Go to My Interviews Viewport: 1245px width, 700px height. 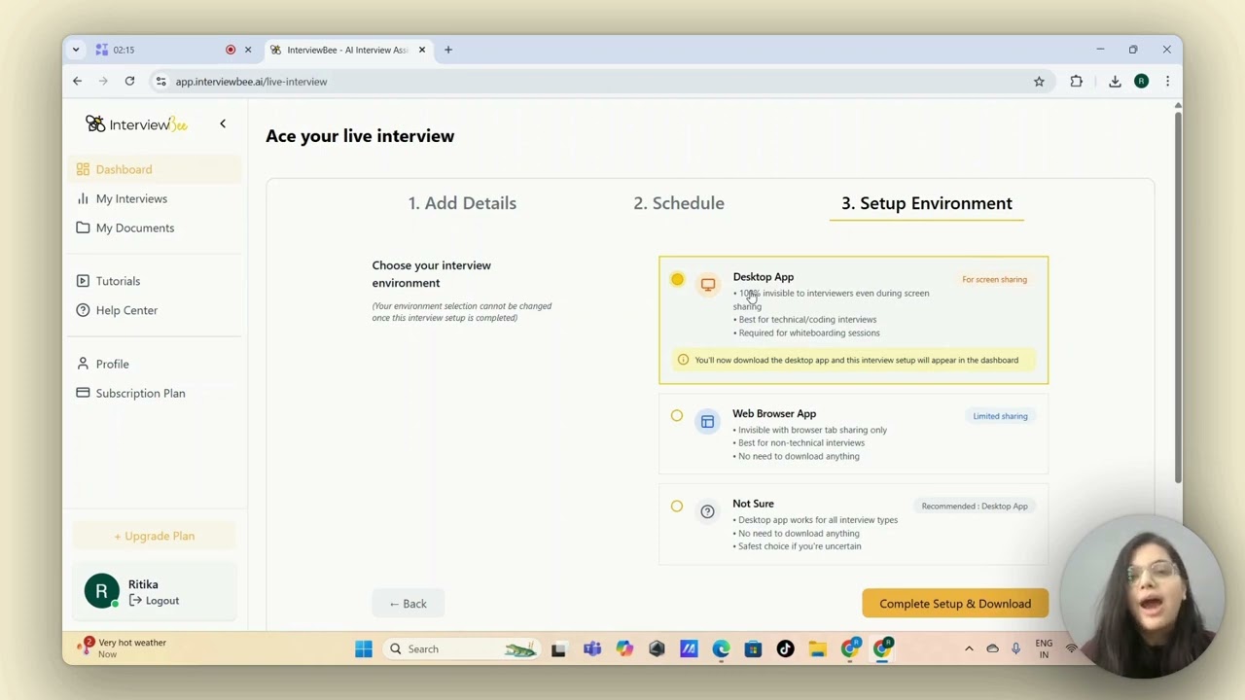pyautogui.click(x=131, y=198)
